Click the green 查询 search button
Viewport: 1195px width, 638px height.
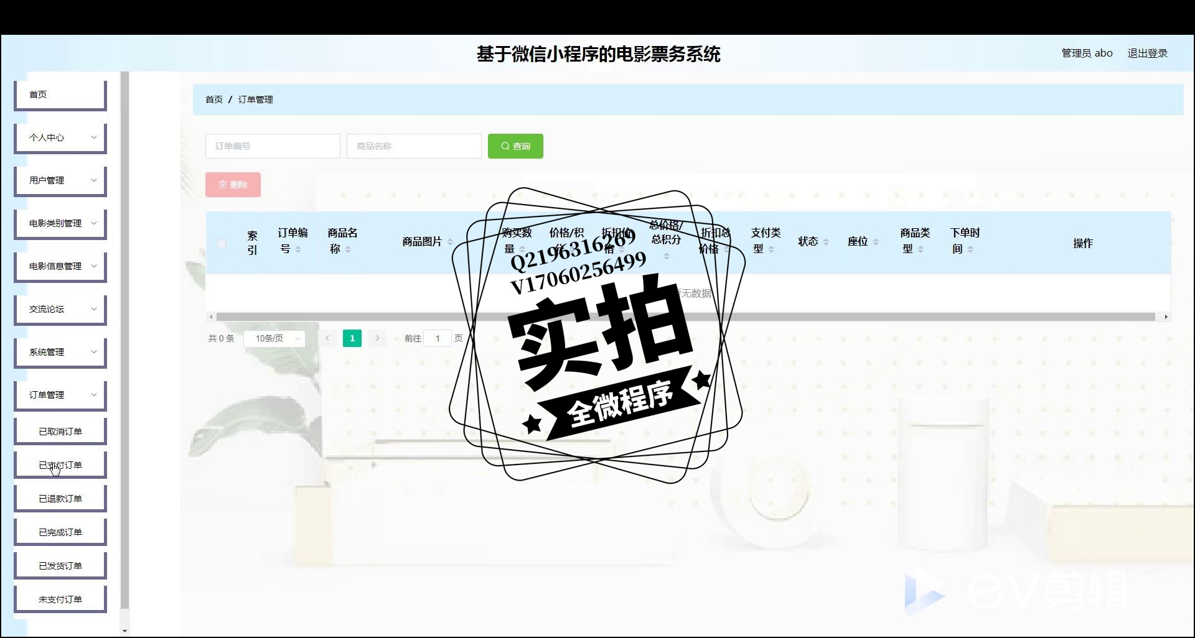click(x=515, y=146)
